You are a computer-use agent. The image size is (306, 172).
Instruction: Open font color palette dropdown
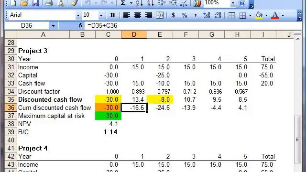click(x=283, y=15)
